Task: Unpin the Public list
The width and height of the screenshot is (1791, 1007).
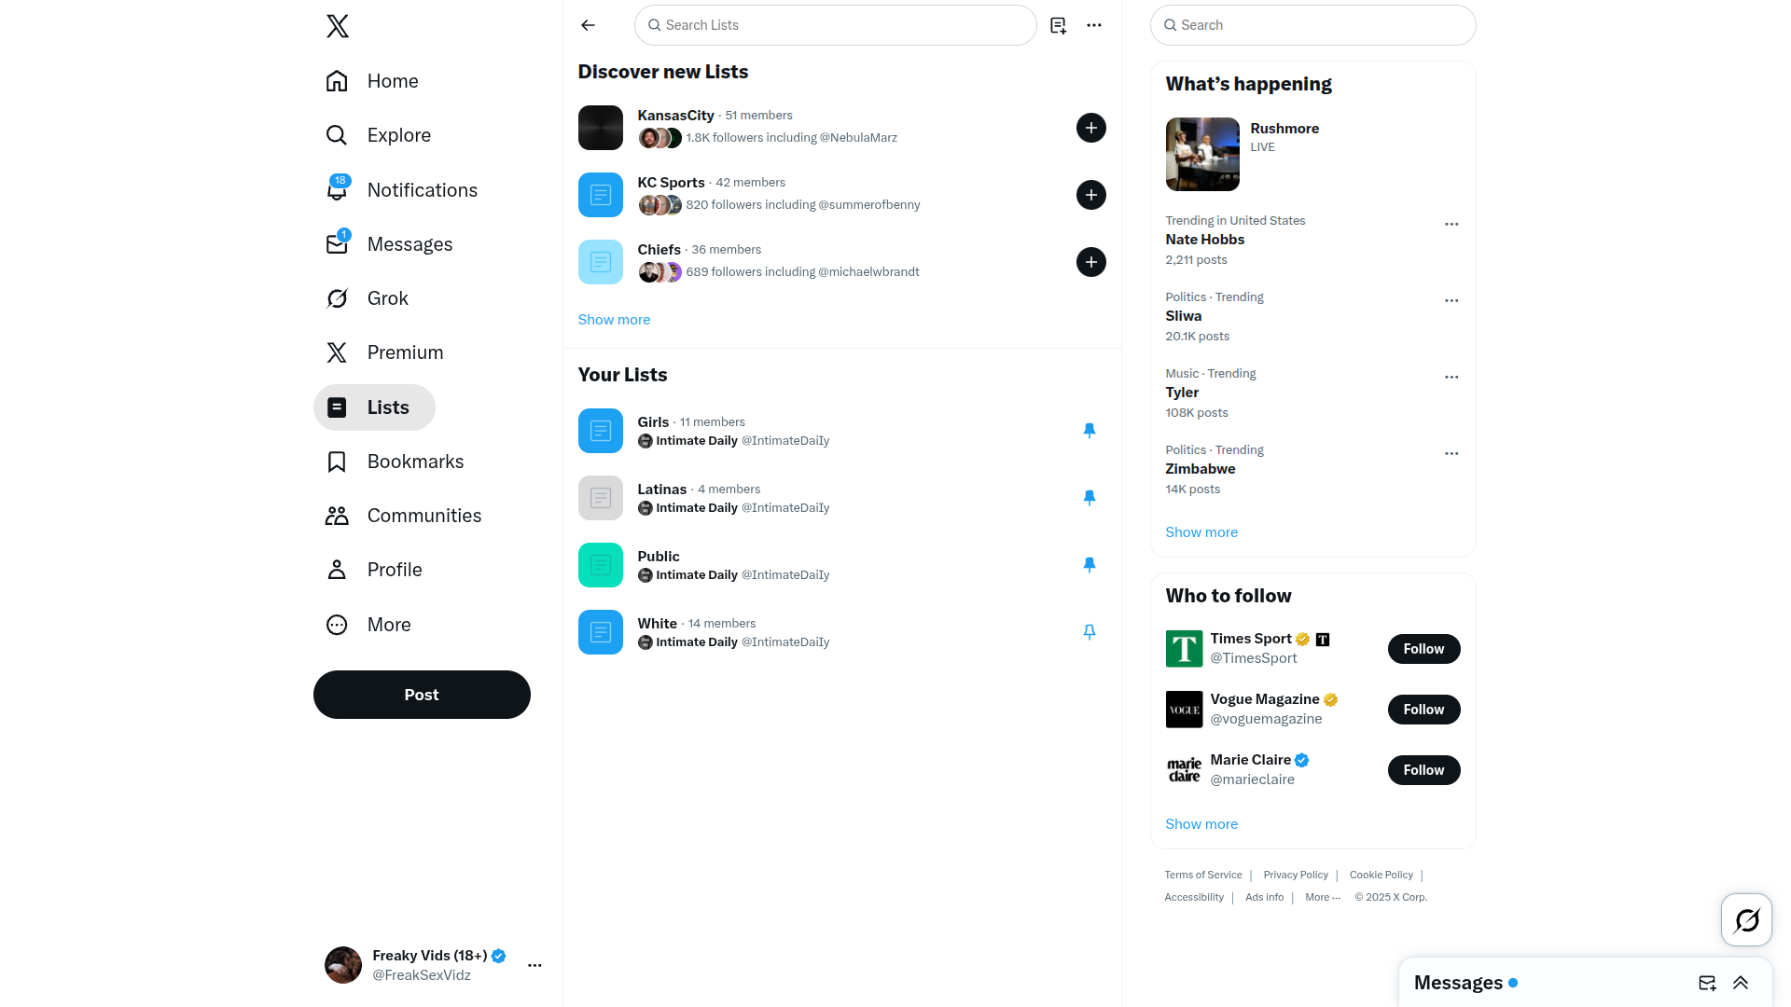Action: (x=1089, y=564)
